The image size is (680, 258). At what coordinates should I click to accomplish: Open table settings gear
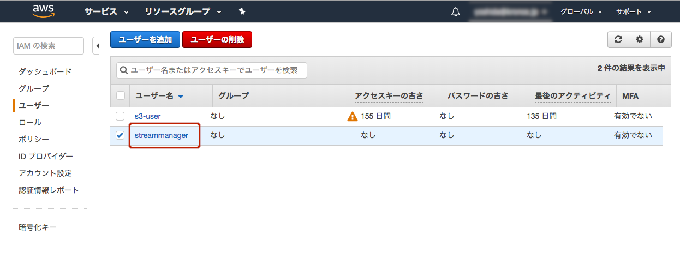click(x=640, y=39)
